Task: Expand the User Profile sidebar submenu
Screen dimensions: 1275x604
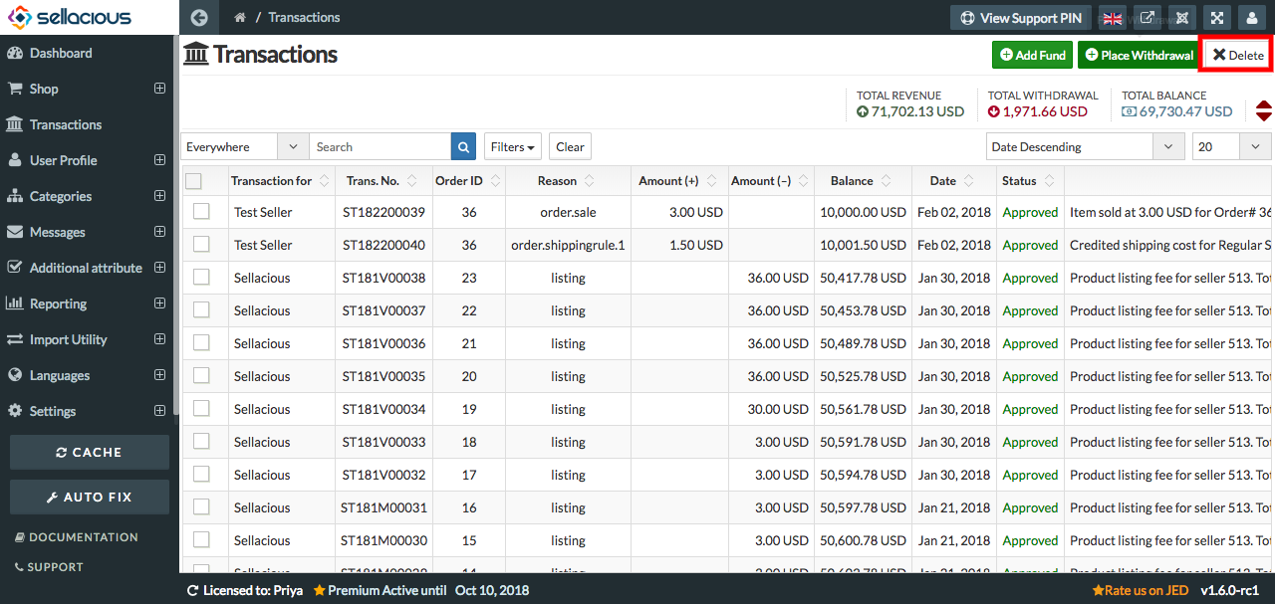Action: pos(159,160)
